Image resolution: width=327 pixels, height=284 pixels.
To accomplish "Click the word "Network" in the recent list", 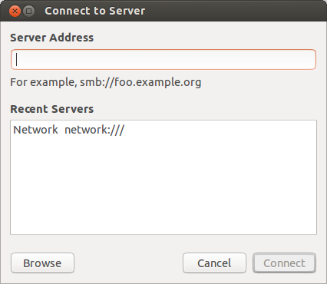I will [35, 130].
